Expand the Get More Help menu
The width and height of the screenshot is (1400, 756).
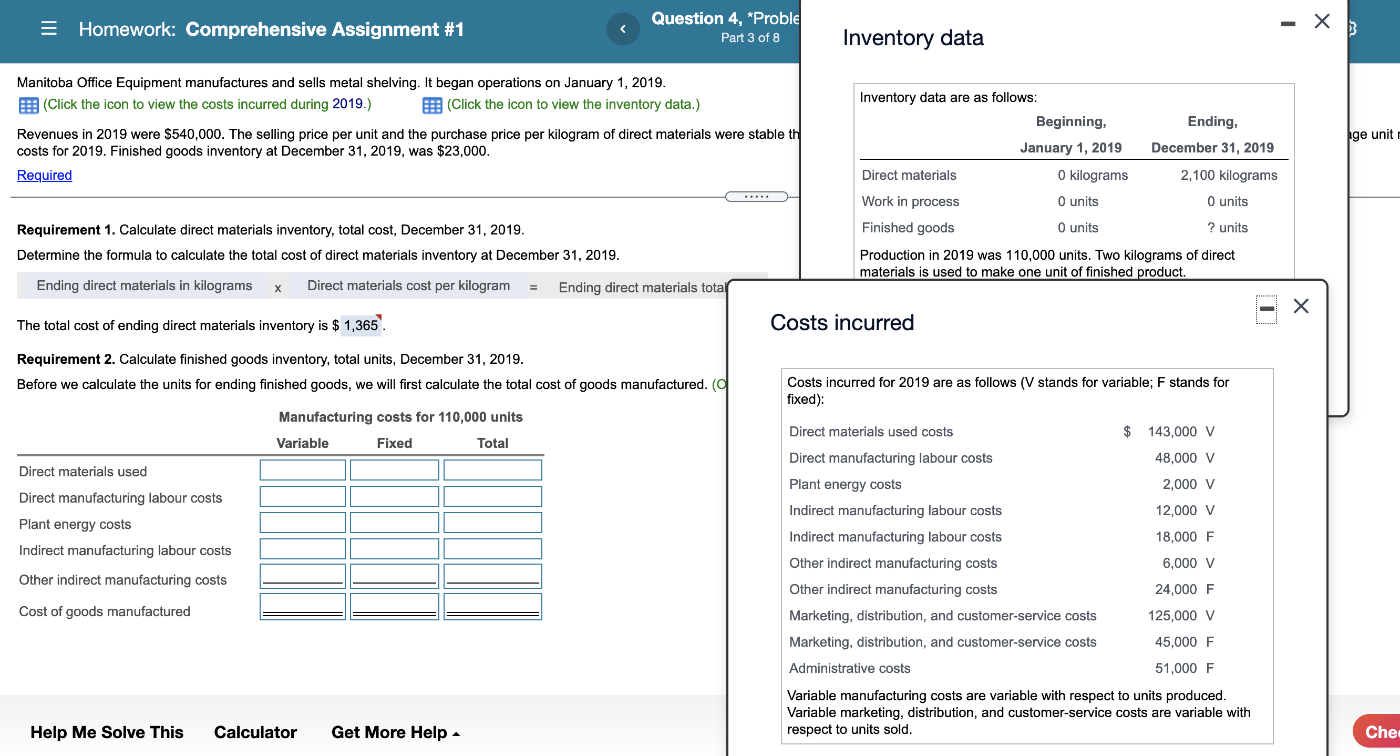pos(396,732)
